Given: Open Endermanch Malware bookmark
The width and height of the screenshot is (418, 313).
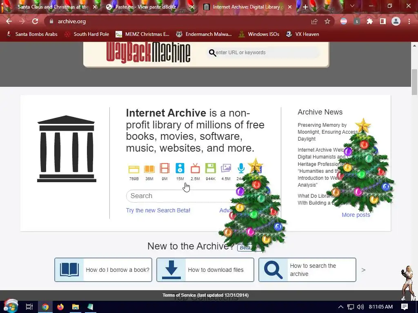Looking at the screenshot, I should pos(204,34).
